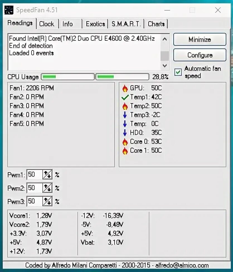
Task: Open the Clock tab
Action: [x=47, y=24]
